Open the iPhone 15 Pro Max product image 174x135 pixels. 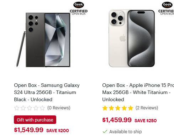132,38
